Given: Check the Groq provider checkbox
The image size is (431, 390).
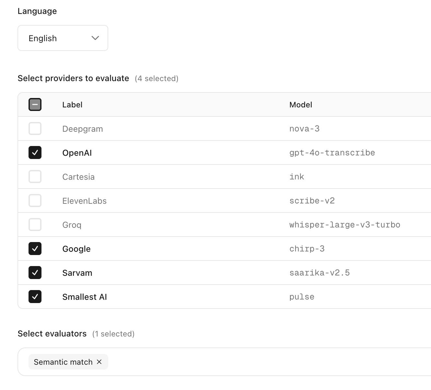Looking at the screenshot, I should pyautogui.click(x=35, y=225).
